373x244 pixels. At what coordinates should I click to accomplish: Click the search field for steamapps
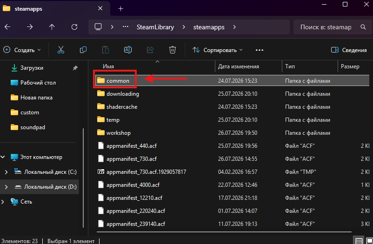[333, 27]
